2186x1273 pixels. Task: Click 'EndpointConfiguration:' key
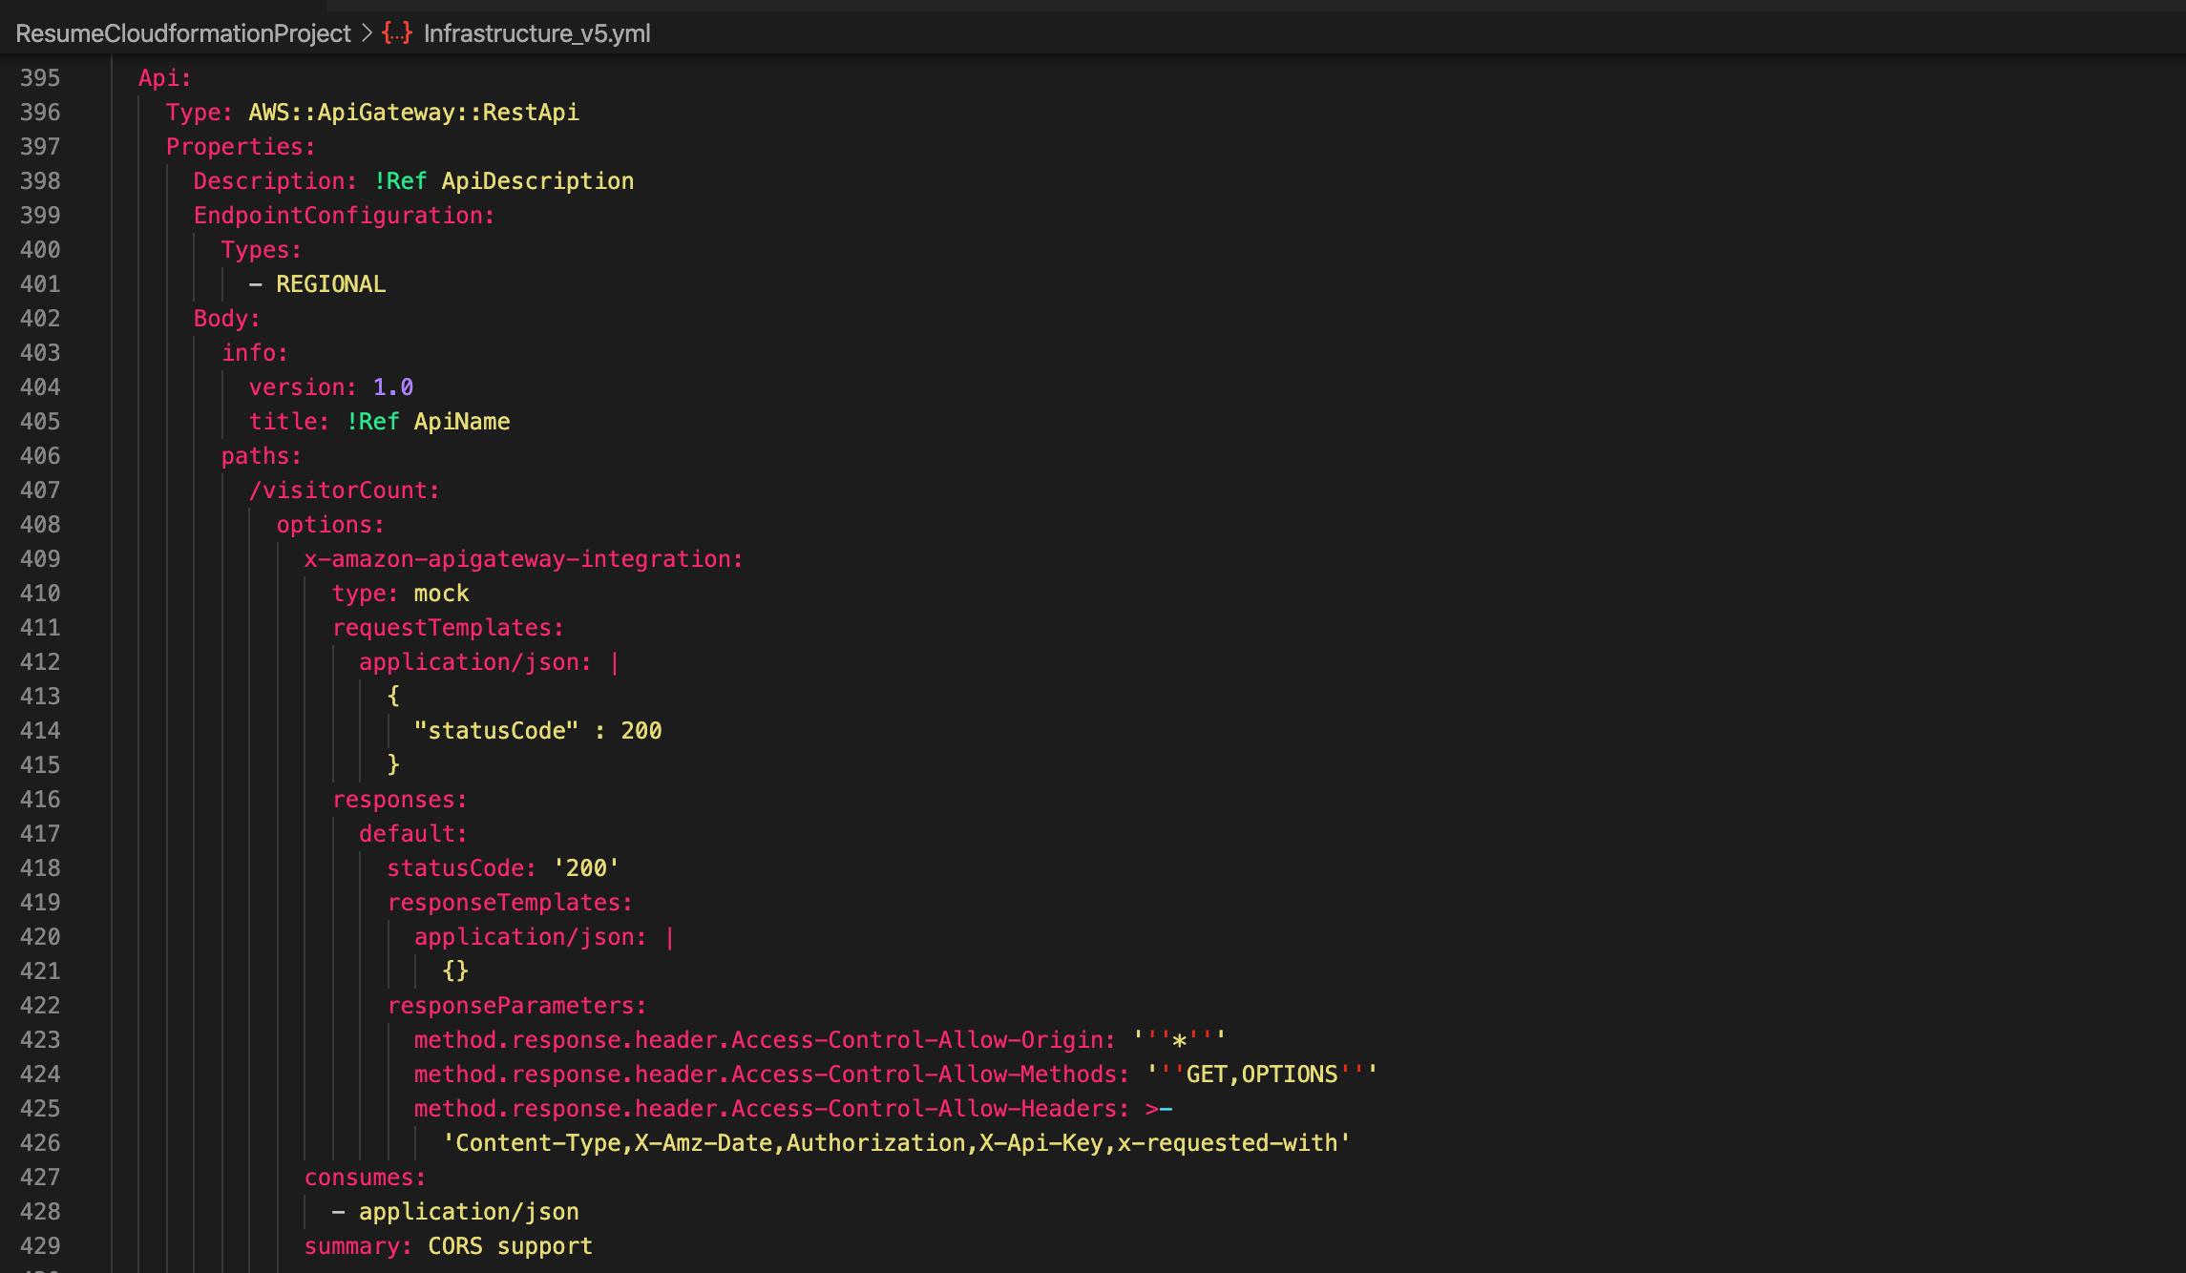[x=345, y=216]
